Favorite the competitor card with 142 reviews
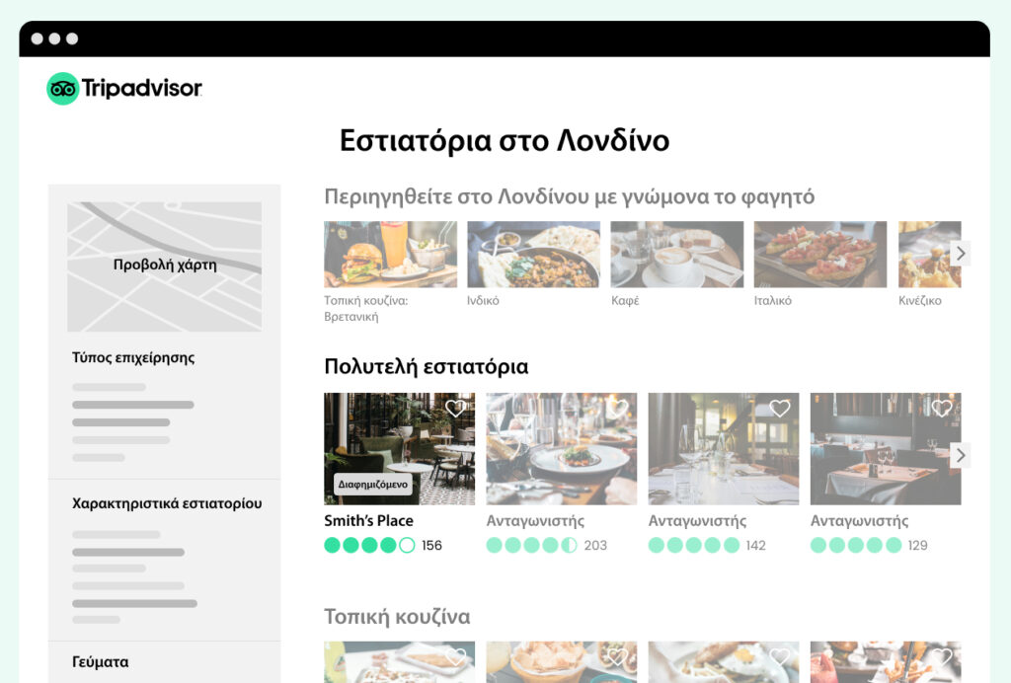This screenshot has width=1011, height=683. (780, 408)
